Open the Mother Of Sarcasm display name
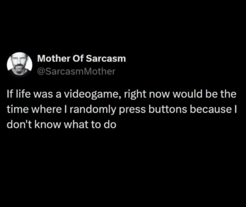The width and height of the screenshot is (246, 207). (x=81, y=59)
